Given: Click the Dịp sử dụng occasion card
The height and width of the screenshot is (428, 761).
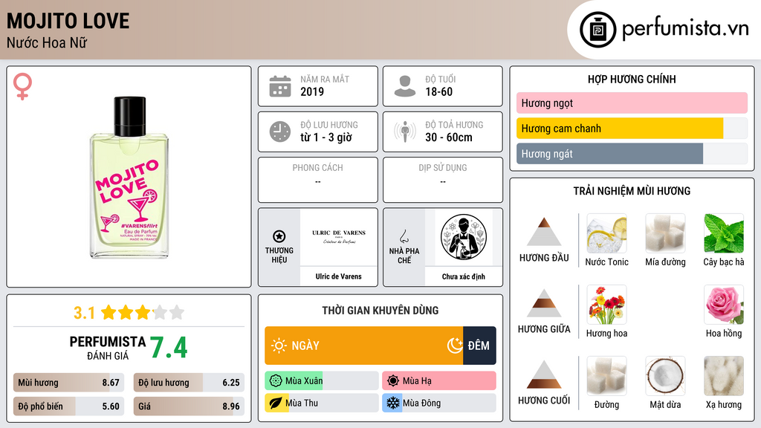Looking at the screenshot, I should pyautogui.click(x=443, y=180).
